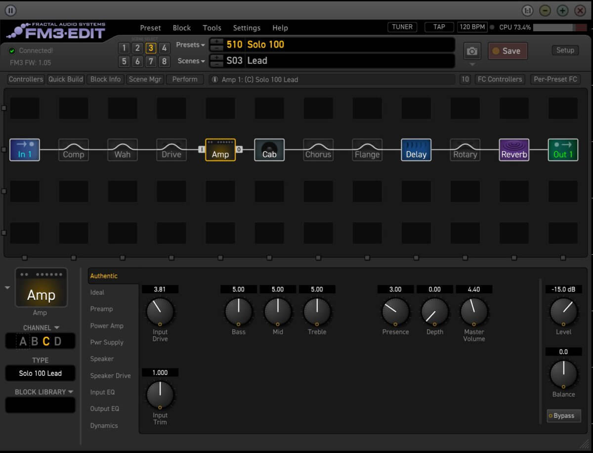The image size is (593, 453).
Task: Select the Reverb block
Action: point(514,149)
